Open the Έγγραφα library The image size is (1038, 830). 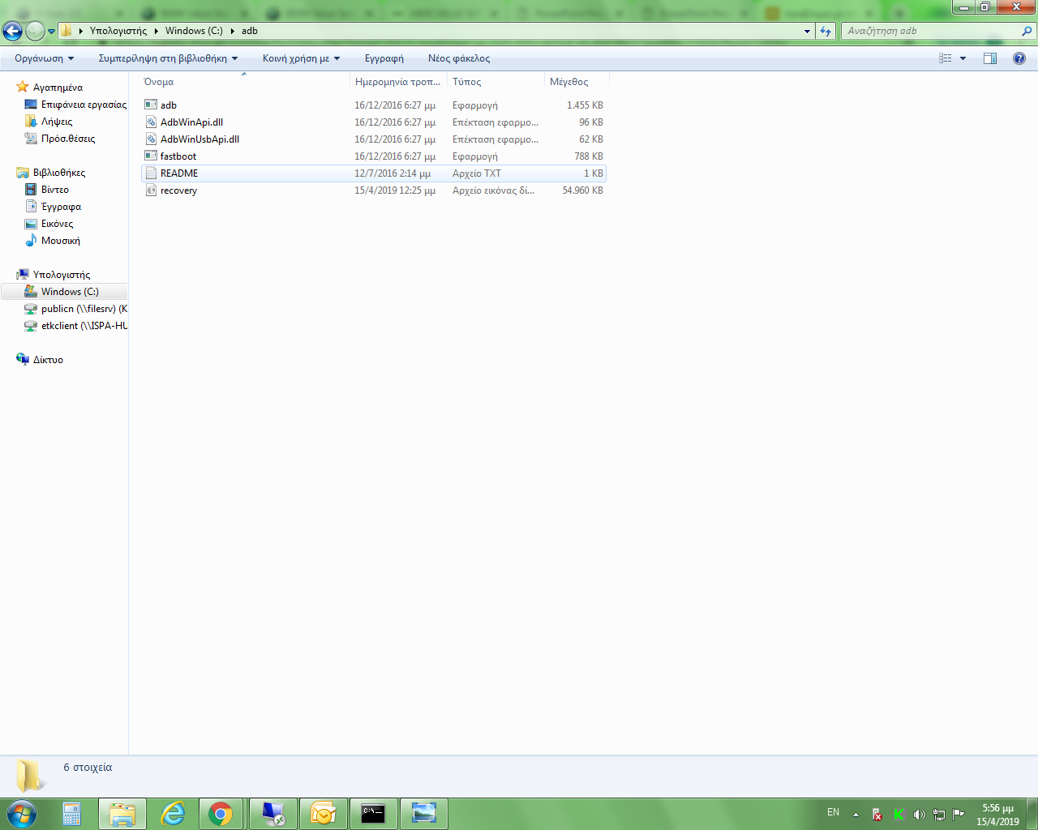(61, 207)
